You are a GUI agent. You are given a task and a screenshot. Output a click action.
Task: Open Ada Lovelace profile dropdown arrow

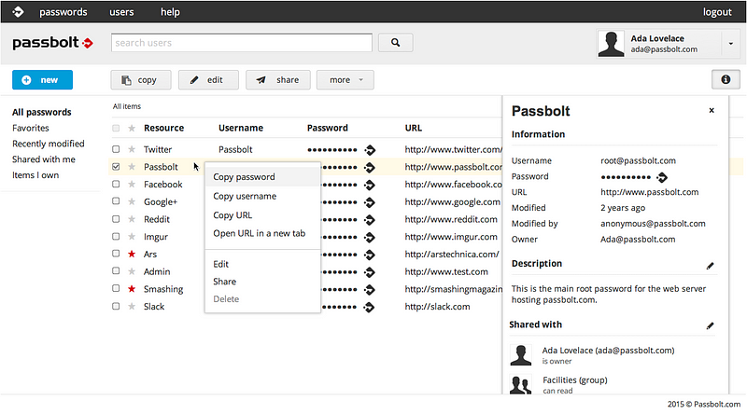tap(729, 43)
